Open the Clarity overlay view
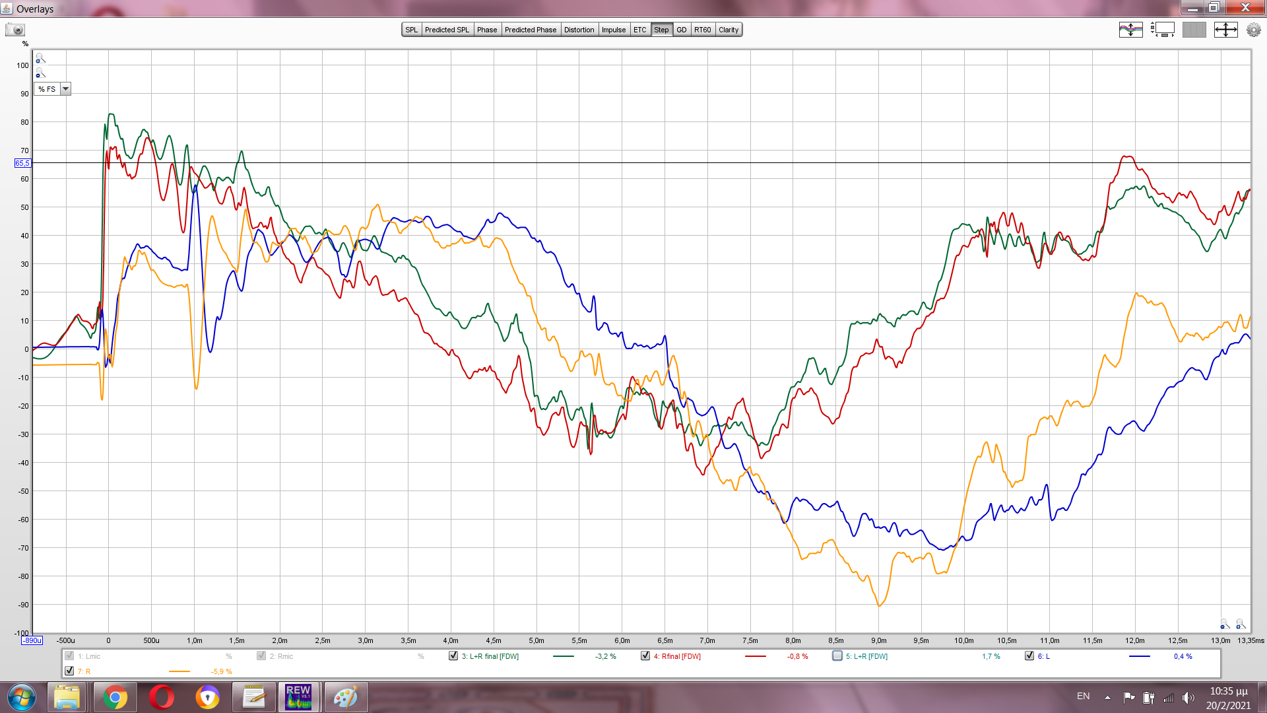This screenshot has height=713, width=1267. click(x=729, y=30)
